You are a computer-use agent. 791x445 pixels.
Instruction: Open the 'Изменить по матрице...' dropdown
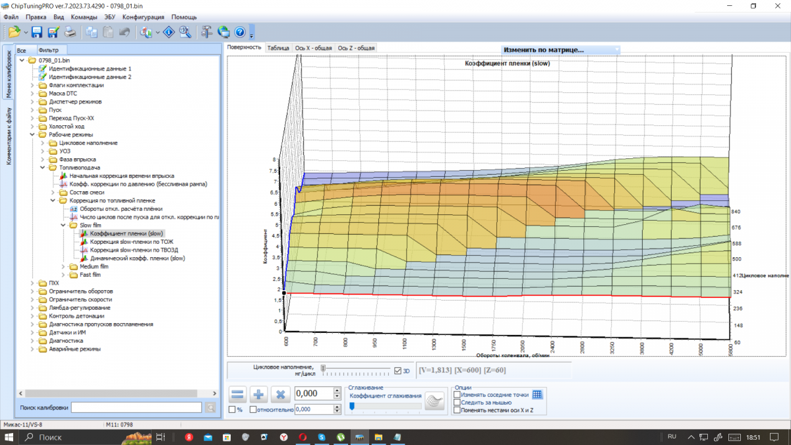click(560, 49)
